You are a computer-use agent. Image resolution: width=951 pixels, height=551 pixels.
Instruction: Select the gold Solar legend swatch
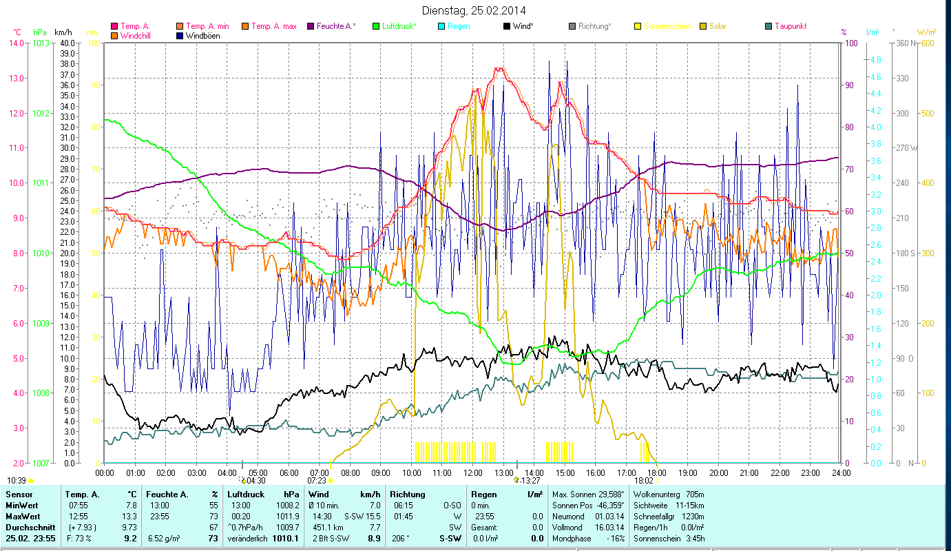(702, 27)
